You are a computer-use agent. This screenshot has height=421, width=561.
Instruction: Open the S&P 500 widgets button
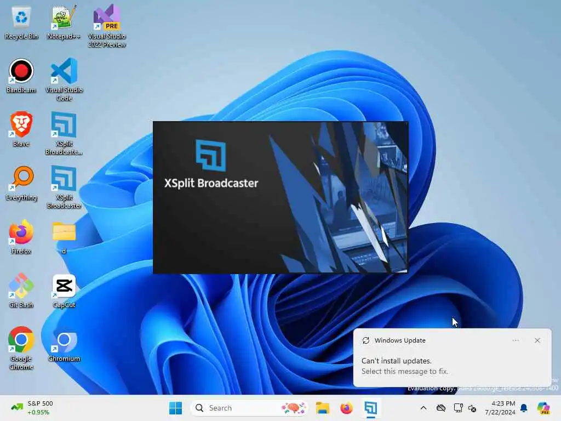coord(31,408)
